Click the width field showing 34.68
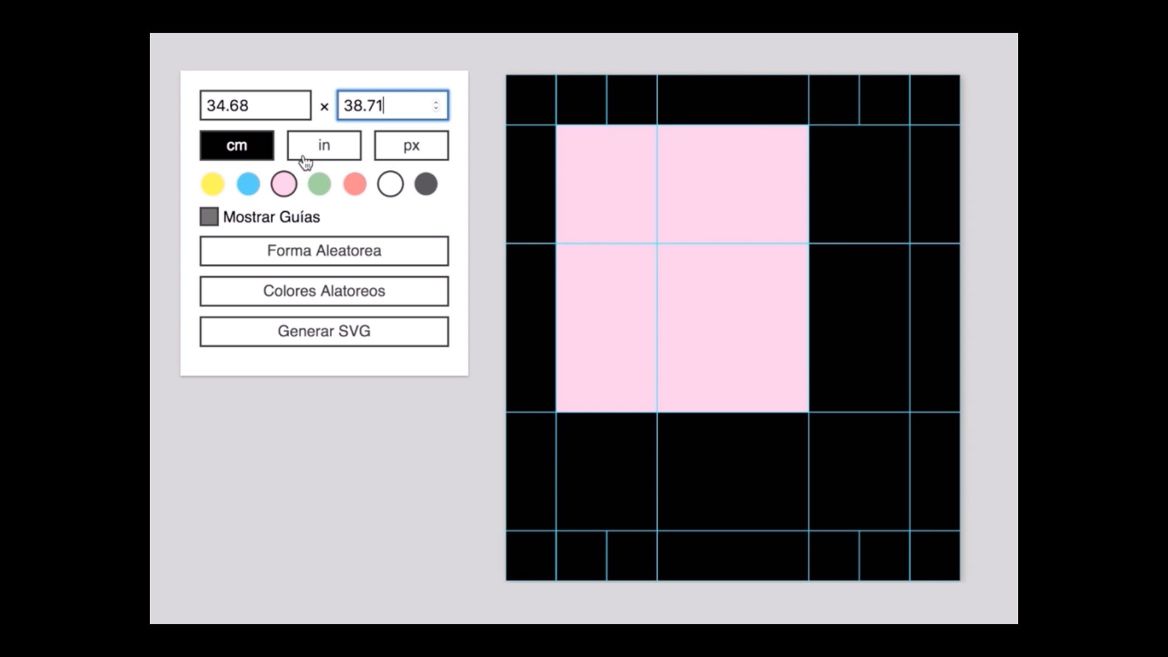This screenshot has height=657, width=1168. 255,105
